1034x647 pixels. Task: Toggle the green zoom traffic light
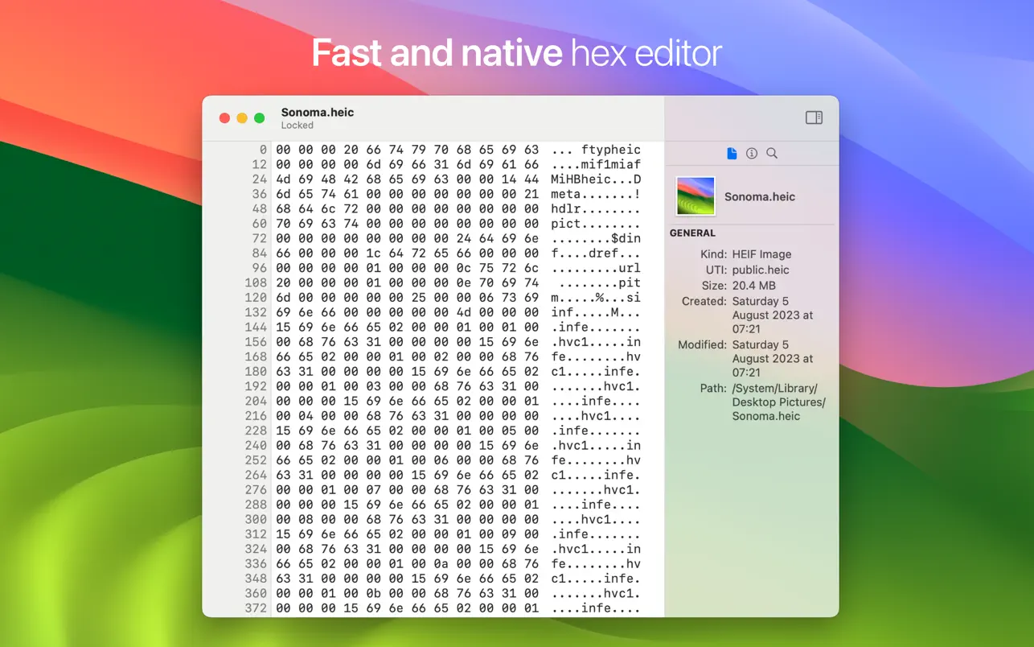coord(259,117)
